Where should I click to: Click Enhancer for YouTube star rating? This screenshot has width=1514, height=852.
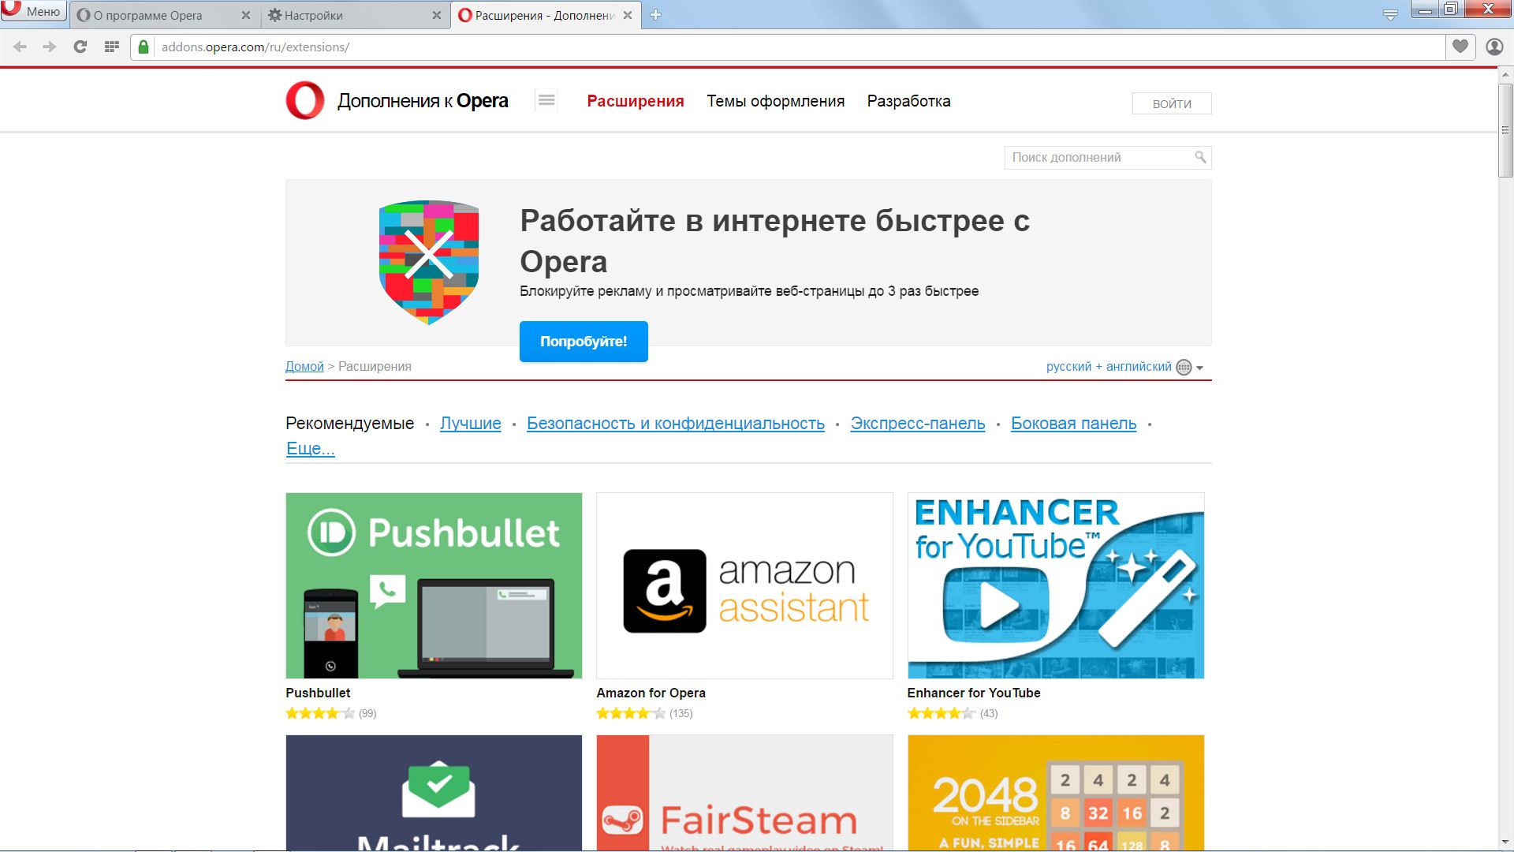point(942,714)
